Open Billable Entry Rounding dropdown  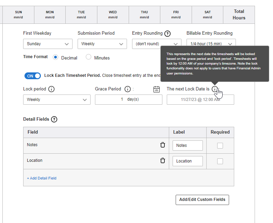click(211, 43)
